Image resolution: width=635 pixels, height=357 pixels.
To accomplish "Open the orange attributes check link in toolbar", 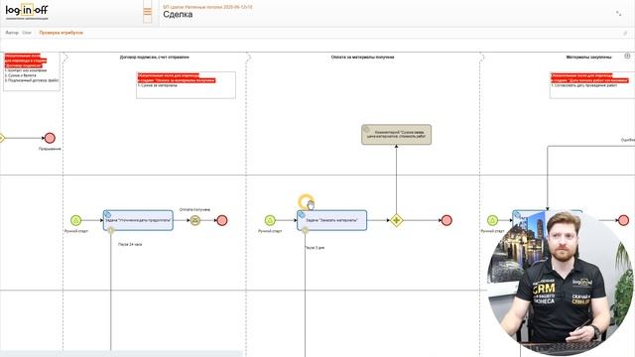I will pos(62,33).
